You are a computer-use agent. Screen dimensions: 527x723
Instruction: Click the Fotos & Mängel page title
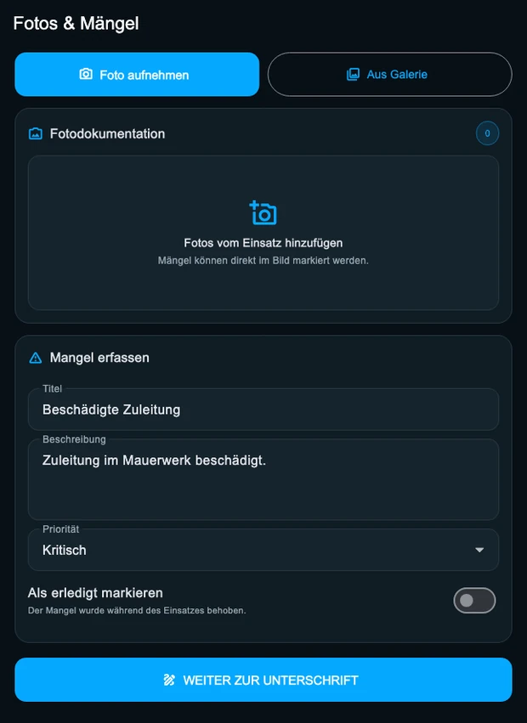click(x=76, y=23)
